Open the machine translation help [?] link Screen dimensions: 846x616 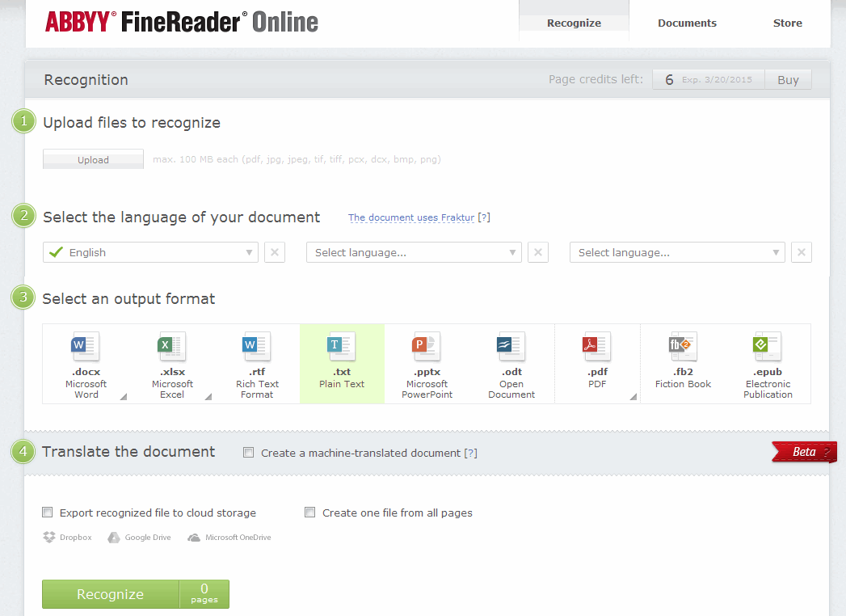tap(470, 453)
